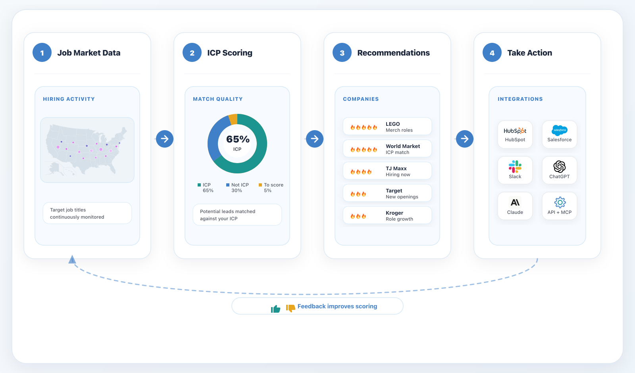Click the To score 5% legend text

click(273, 188)
